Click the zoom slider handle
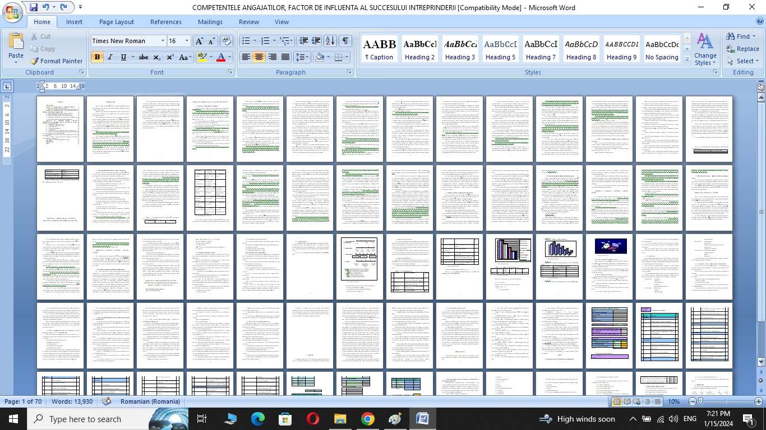Screen dimensions: 766x430 [700, 402]
